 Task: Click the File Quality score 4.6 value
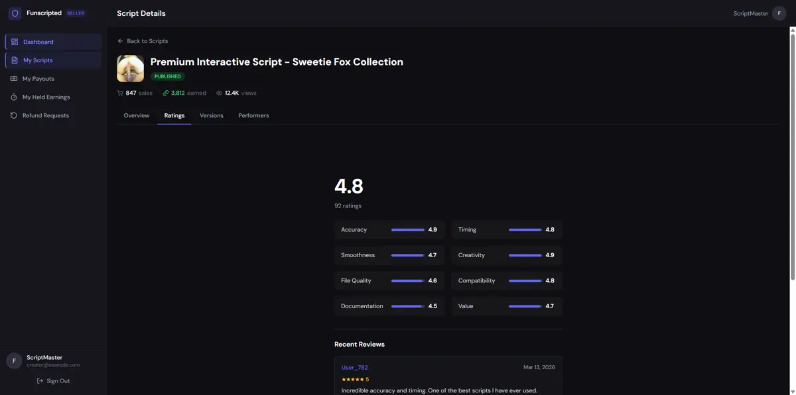tap(432, 281)
